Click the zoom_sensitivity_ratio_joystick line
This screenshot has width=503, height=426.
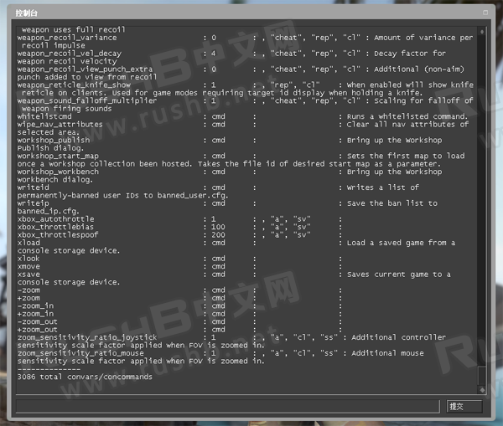[86, 337]
